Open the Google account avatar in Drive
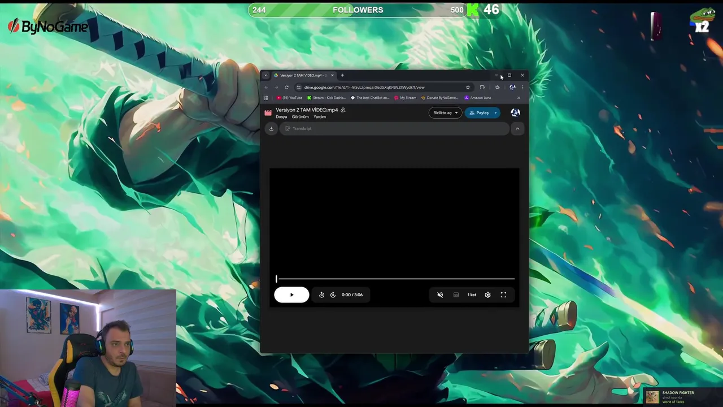The height and width of the screenshot is (407, 723). click(x=515, y=112)
